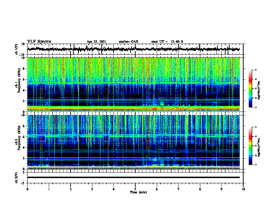Click time axis tick label '7'

point(179,189)
